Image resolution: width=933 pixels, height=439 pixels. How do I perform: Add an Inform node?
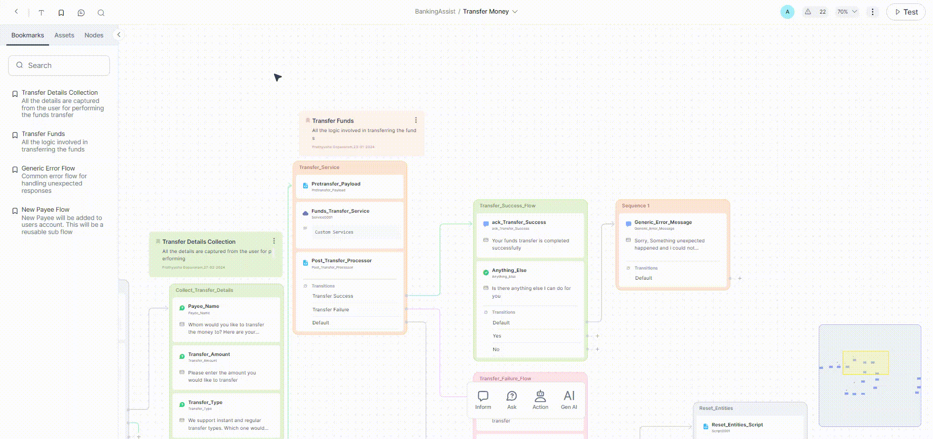tap(483, 400)
